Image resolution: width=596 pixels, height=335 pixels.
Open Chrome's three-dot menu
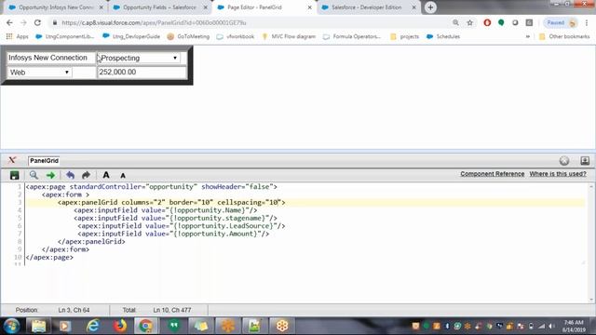click(587, 22)
